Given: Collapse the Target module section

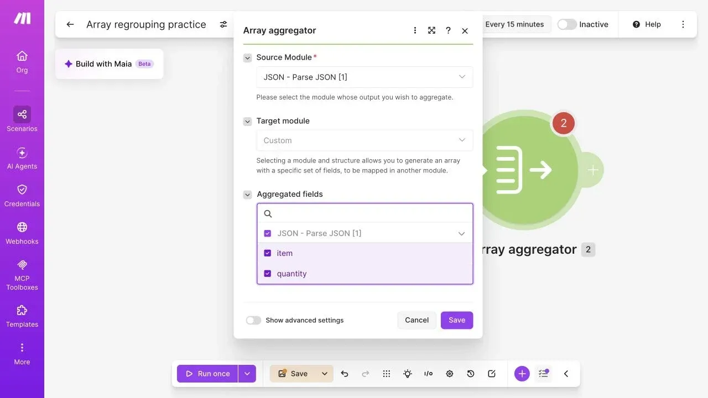Looking at the screenshot, I should pos(247,121).
